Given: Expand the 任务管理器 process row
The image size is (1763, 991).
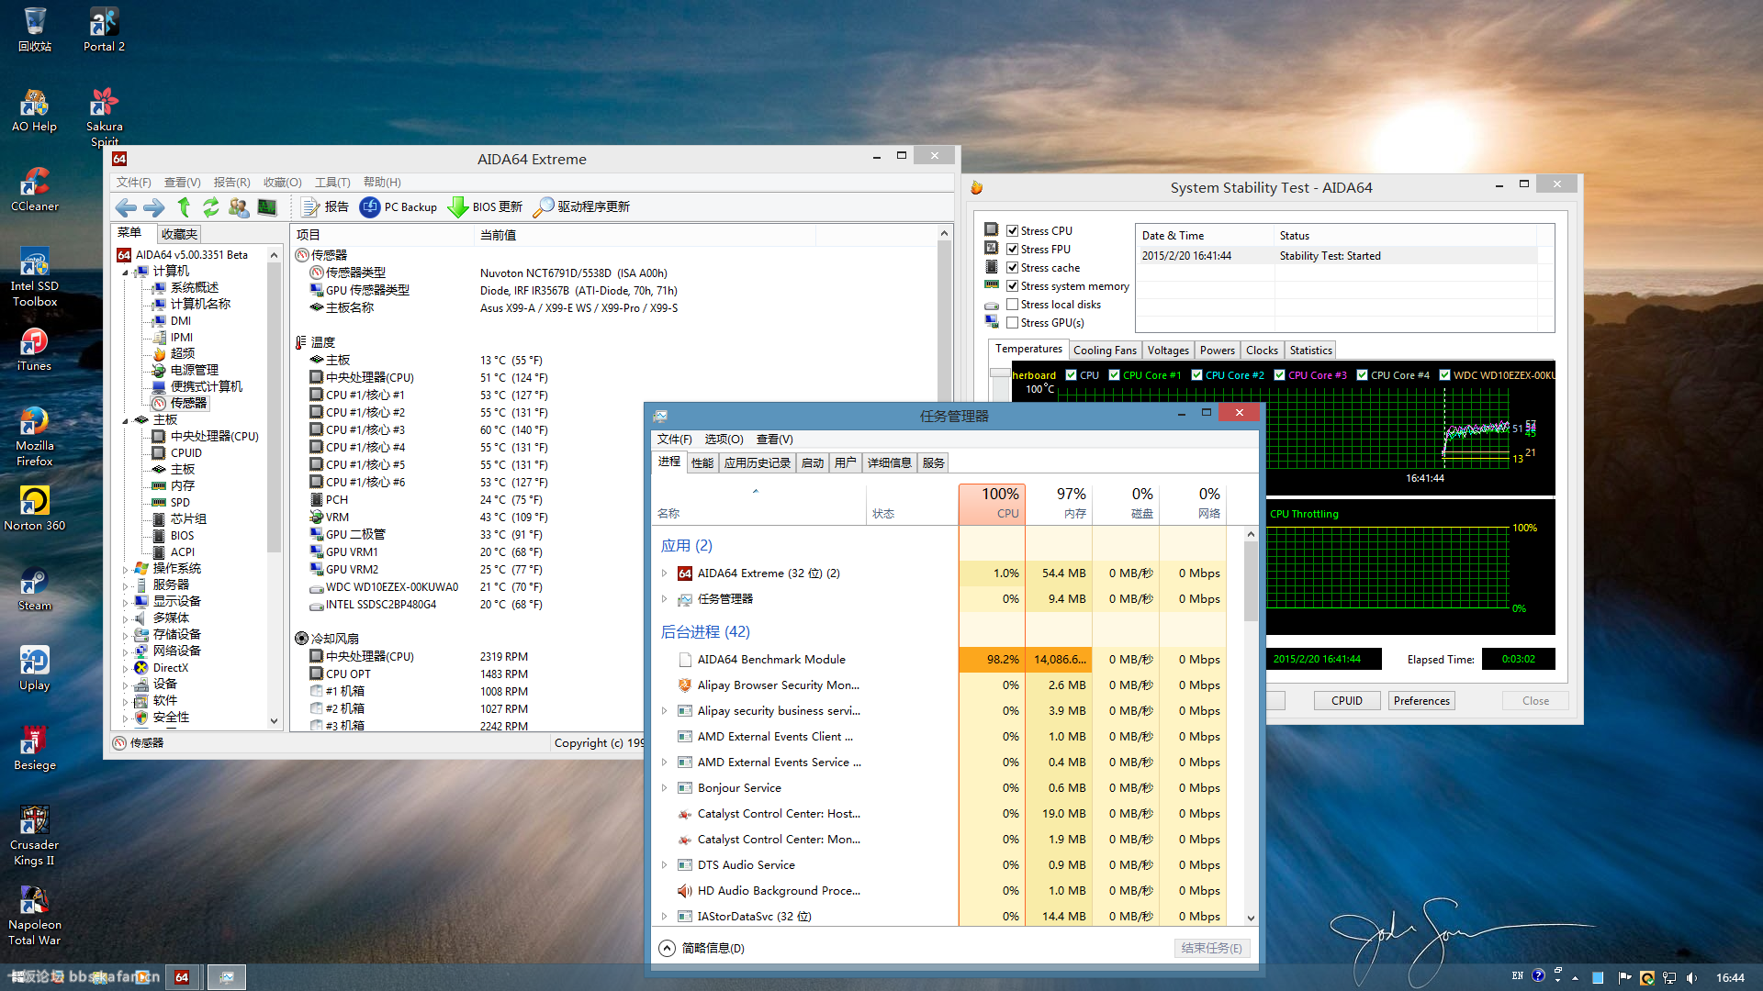Looking at the screenshot, I should [664, 599].
